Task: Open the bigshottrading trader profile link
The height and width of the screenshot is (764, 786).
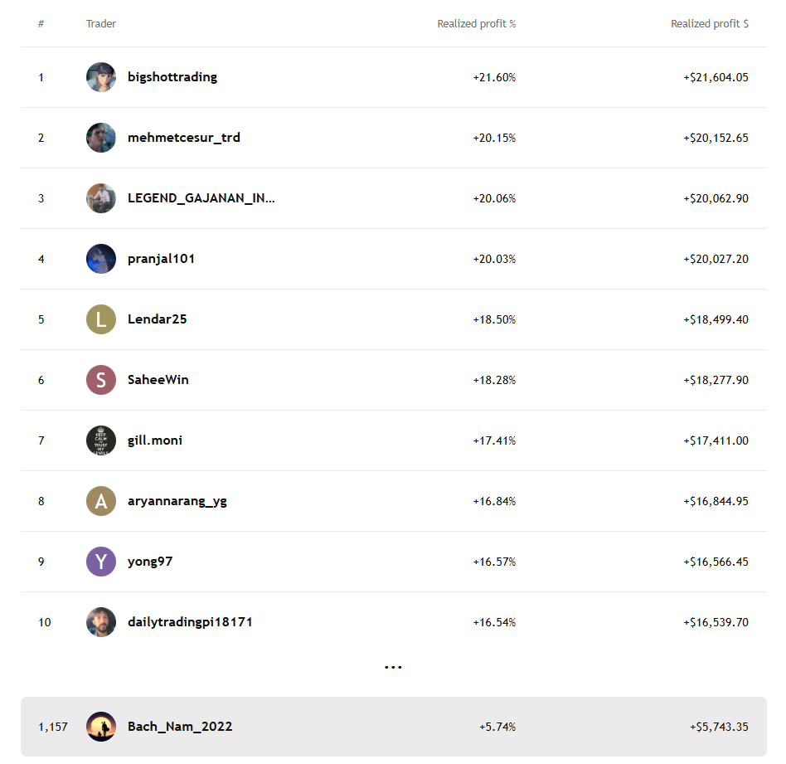Action: pyautogui.click(x=172, y=77)
